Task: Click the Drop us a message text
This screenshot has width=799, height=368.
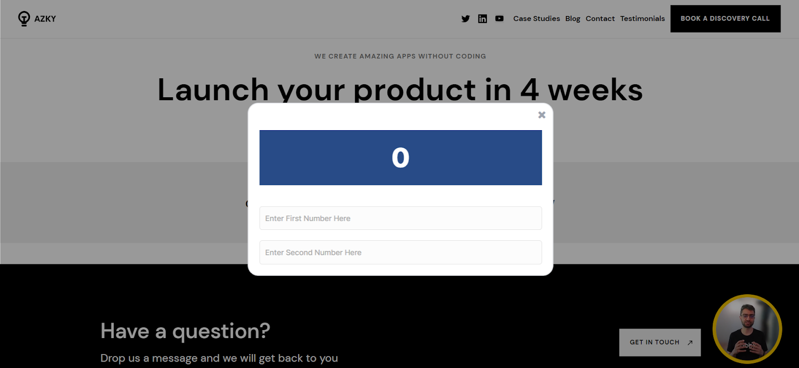Action: click(x=219, y=358)
